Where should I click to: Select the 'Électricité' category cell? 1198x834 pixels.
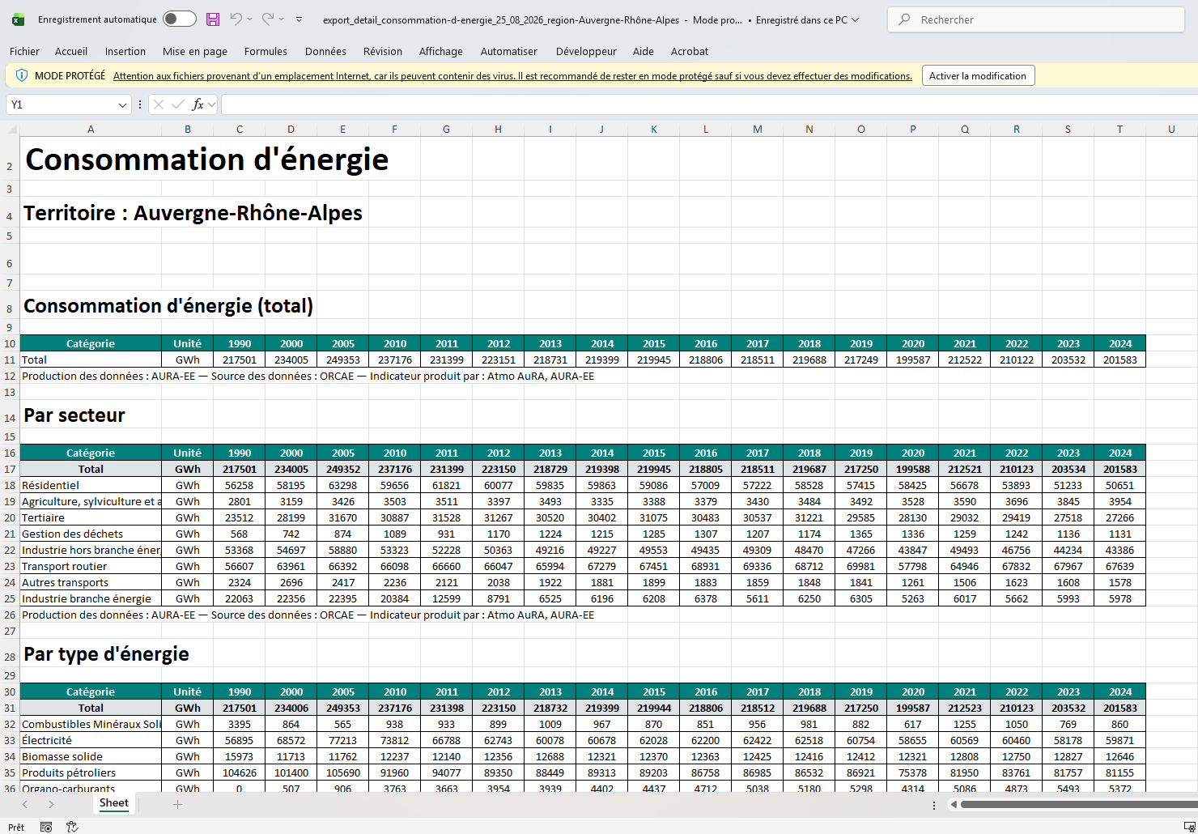point(91,740)
